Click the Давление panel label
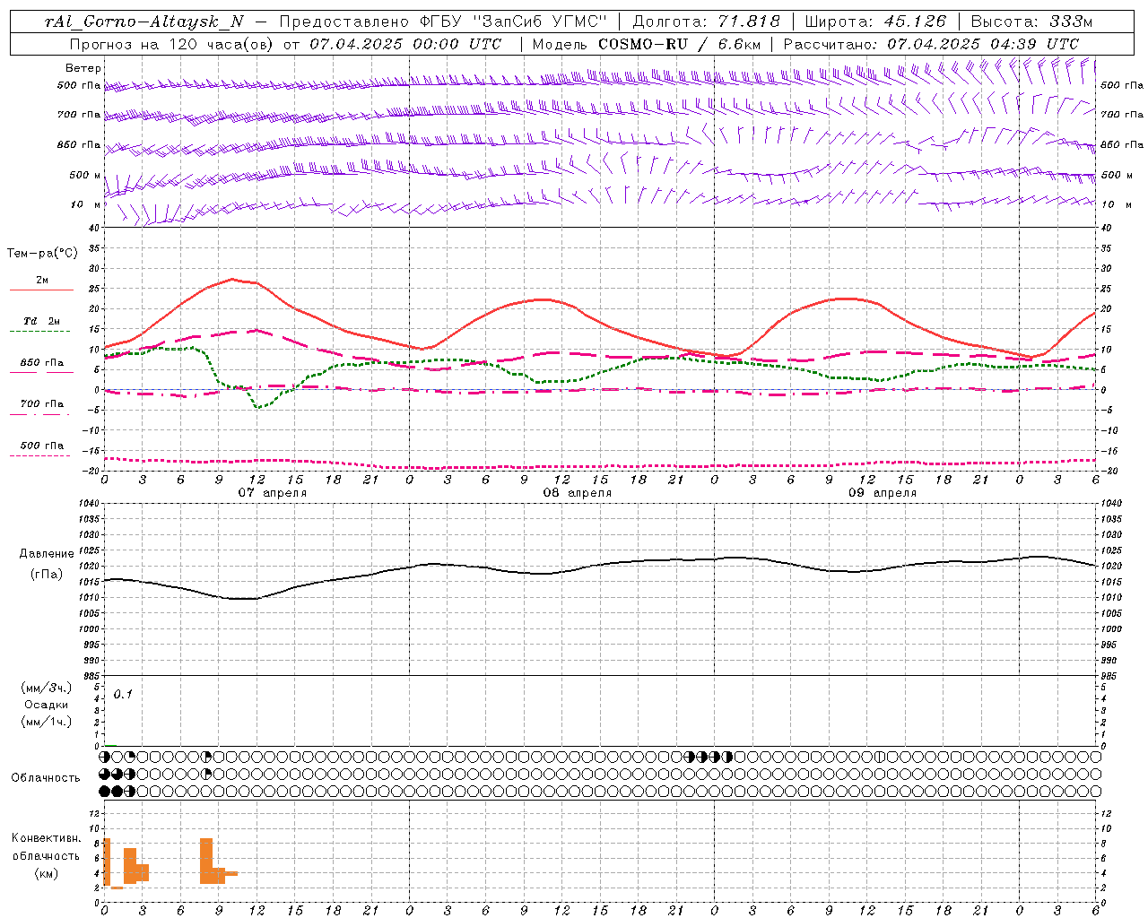The image size is (1148, 918). coord(47,554)
